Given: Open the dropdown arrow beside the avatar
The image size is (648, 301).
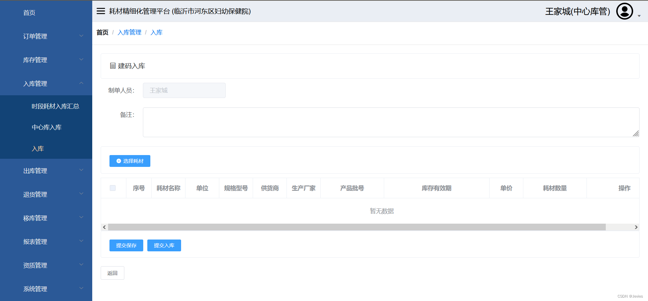Looking at the screenshot, I should pyautogui.click(x=639, y=16).
